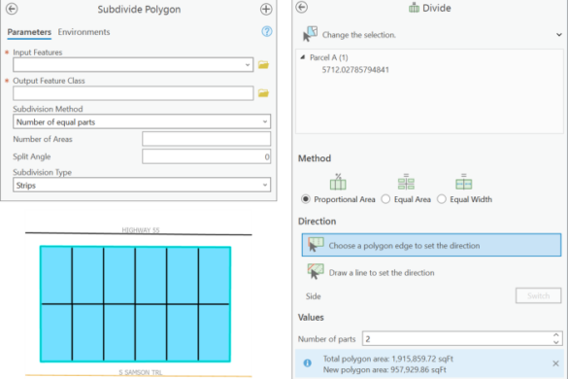Viewport: 568px width, 379px height.
Task: Browse folder for Input Features
Action: pyautogui.click(x=263, y=65)
